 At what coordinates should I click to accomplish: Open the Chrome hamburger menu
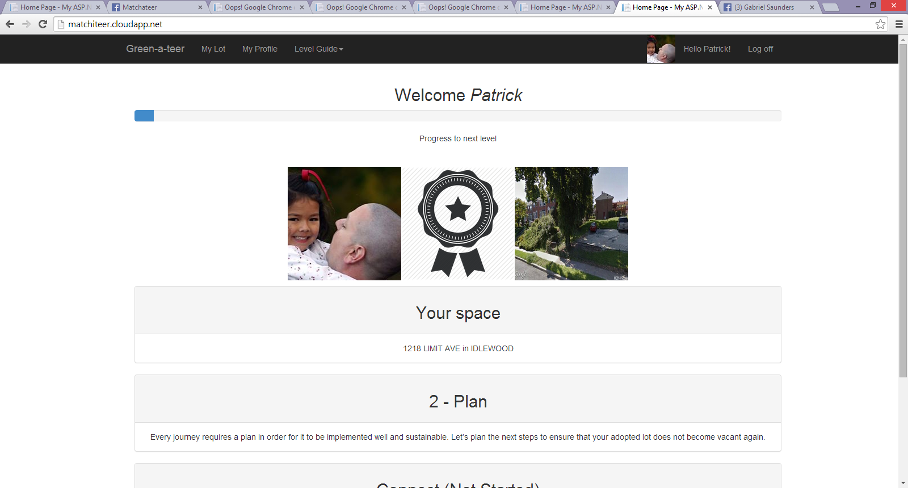coord(899,24)
